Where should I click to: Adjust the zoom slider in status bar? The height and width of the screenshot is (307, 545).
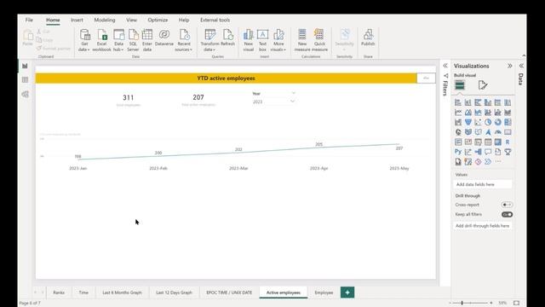click(462, 303)
